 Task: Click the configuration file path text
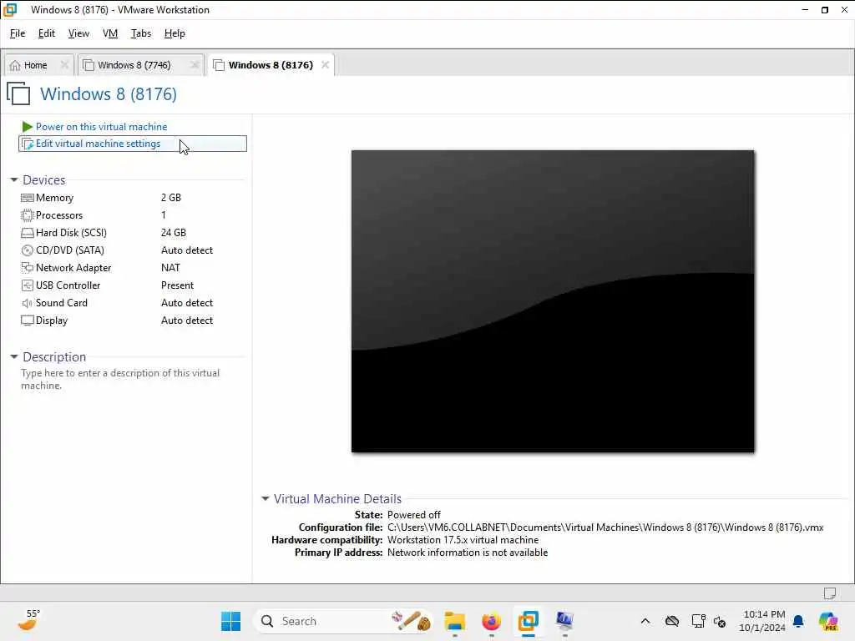click(605, 527)
